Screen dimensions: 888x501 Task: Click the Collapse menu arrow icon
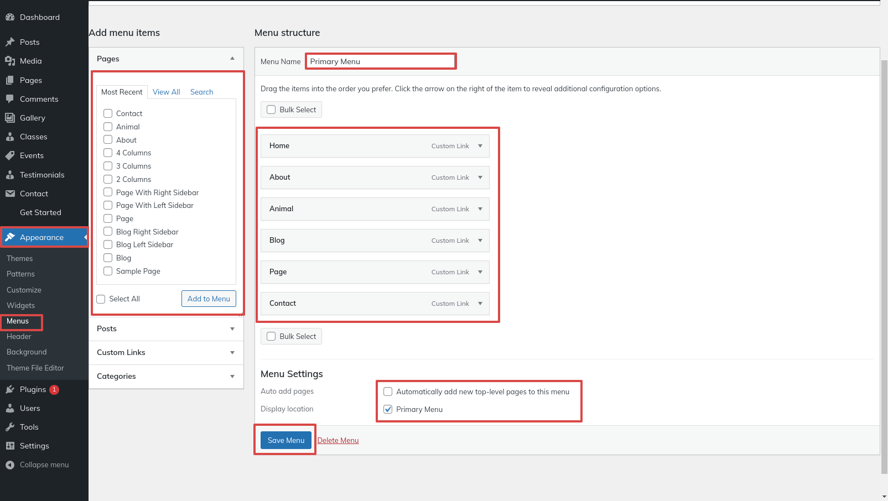[10, 465]
